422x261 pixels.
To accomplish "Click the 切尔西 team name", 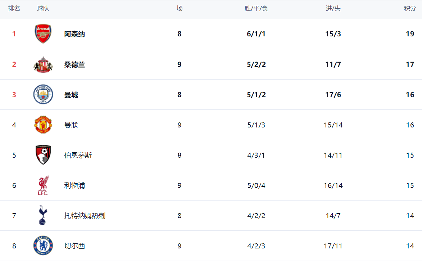I will tap(74, 246).
